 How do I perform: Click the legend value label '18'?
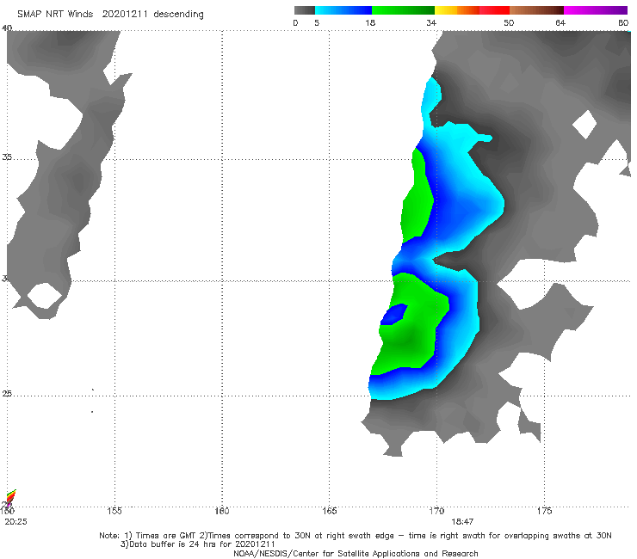tap(370, 23)
